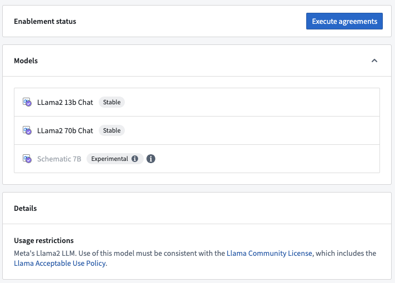Select the LLama2 70b Chat label

click(65, 130)
